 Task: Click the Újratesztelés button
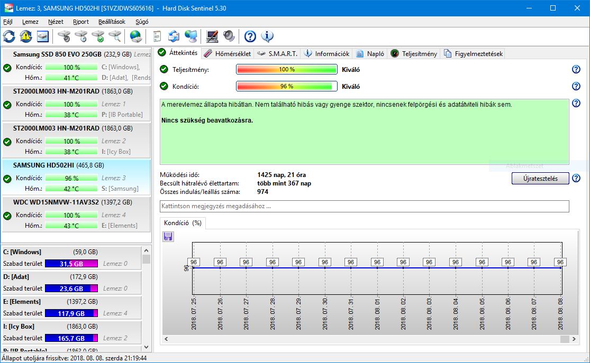540,178
